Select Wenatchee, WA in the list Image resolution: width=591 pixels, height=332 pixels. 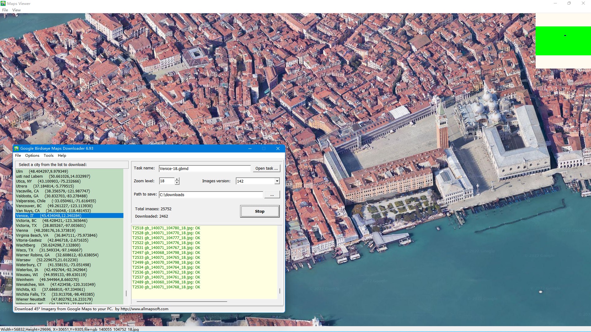(69, 285)
